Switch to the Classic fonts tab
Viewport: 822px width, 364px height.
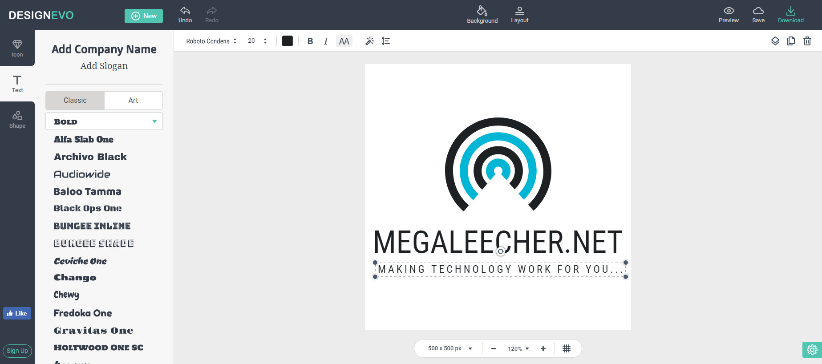click(75, 101)
